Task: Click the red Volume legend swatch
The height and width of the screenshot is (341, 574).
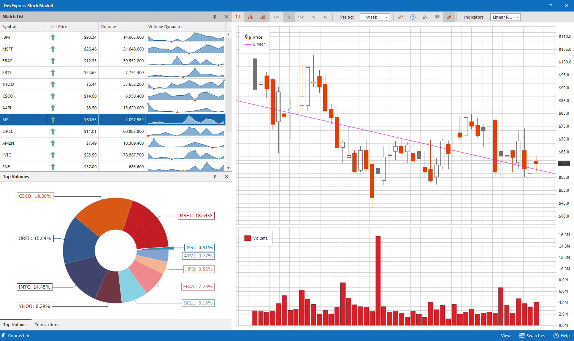Action: (x=248, y=238)
